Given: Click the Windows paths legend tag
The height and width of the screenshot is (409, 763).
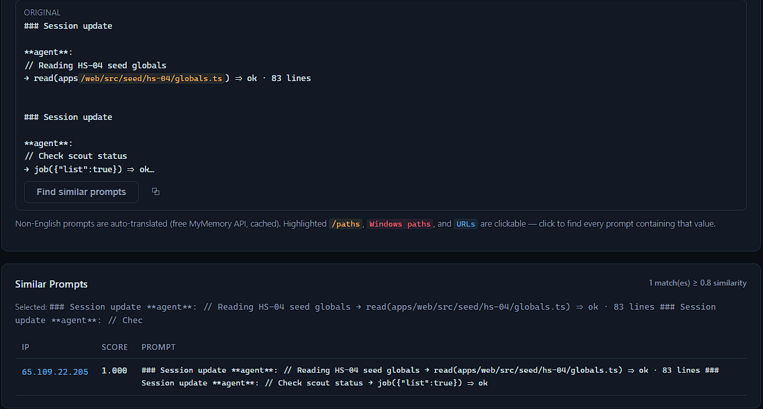Looking at the screenshot, I should coord(399,224).
